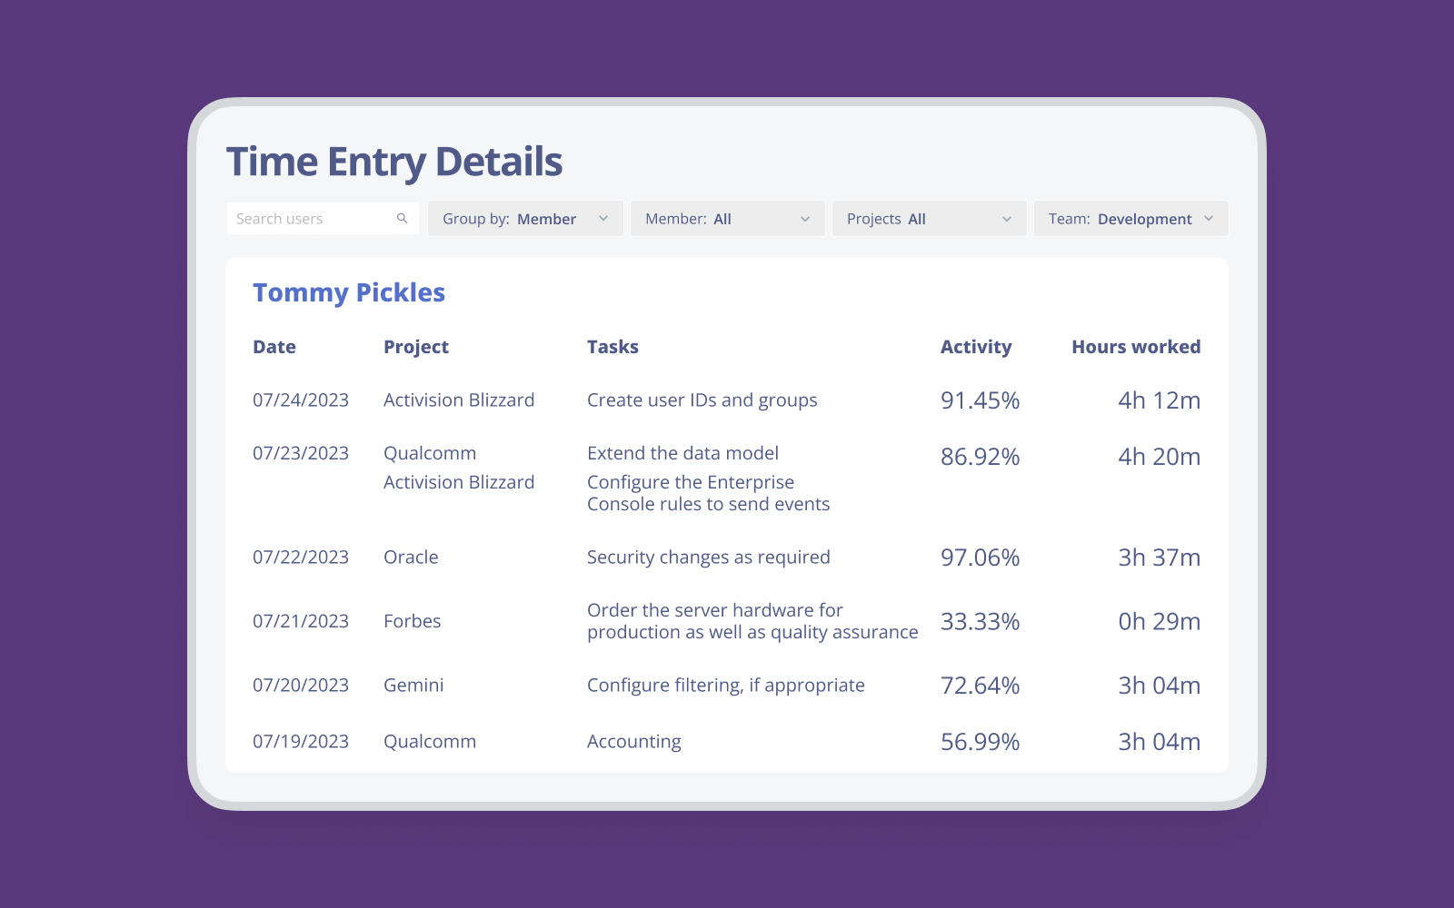Viewport: 1454px width, 908px height.
Task: Click the Oracle project entry
Action: tap(411, 558)
